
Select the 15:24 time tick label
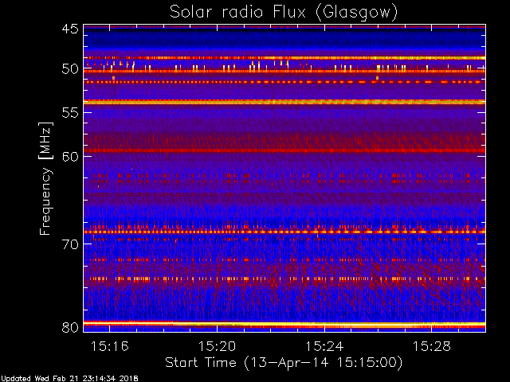click(x=324, y=346)
